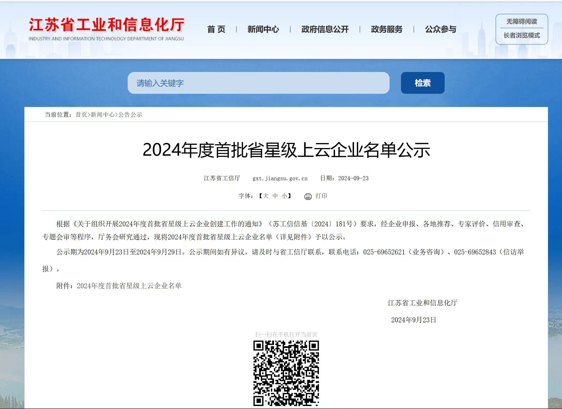Click the article title 2024年度首批省星级上云企业名单公示

pyautogui.click(x=286, y=150)
